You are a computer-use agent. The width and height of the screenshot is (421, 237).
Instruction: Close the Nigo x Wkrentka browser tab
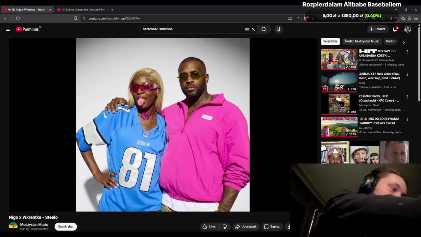50,10
